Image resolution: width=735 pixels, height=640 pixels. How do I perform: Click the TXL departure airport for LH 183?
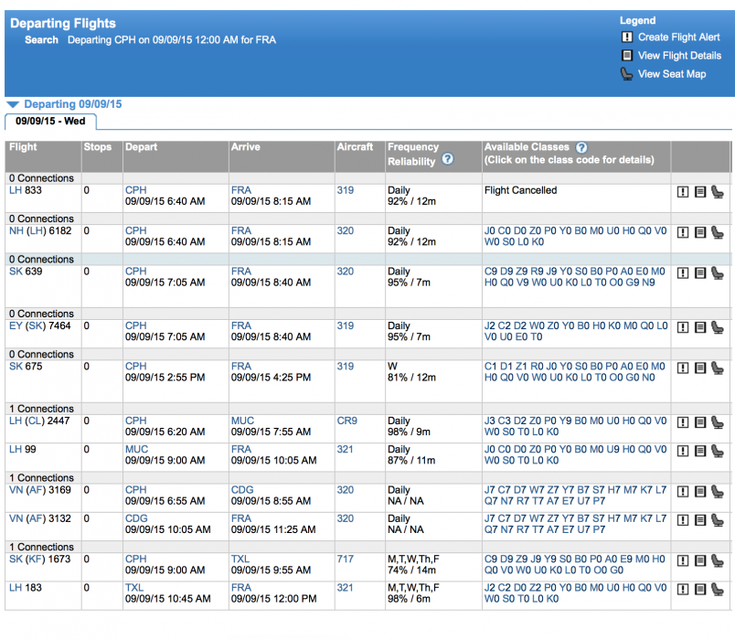[x=134, y=588]
